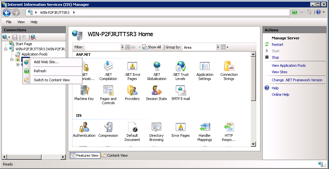Viewport: 329px width, 169px height.
Task: Open the File menu
Action: click(x=9, y=22)
